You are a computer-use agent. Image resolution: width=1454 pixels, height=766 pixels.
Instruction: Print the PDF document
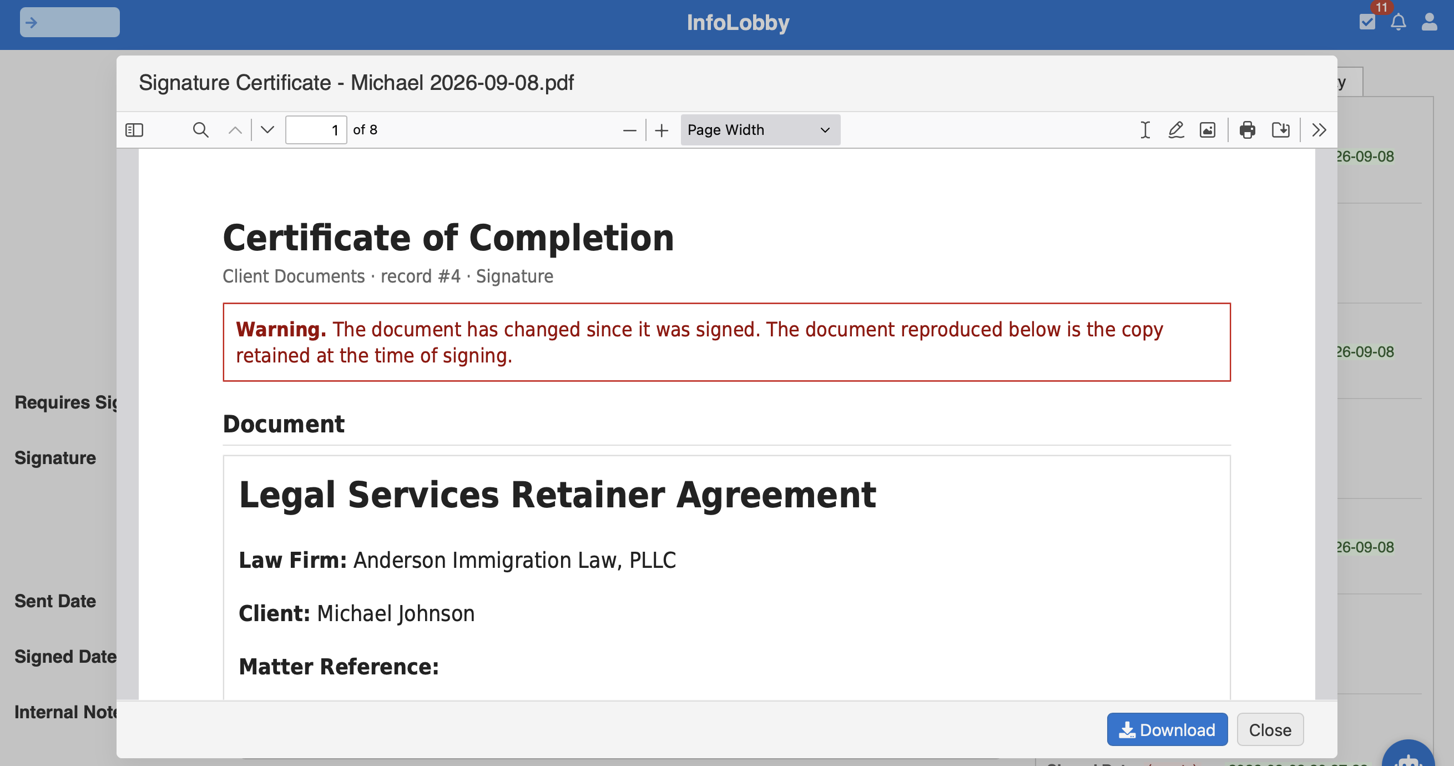coord(1247,130)
